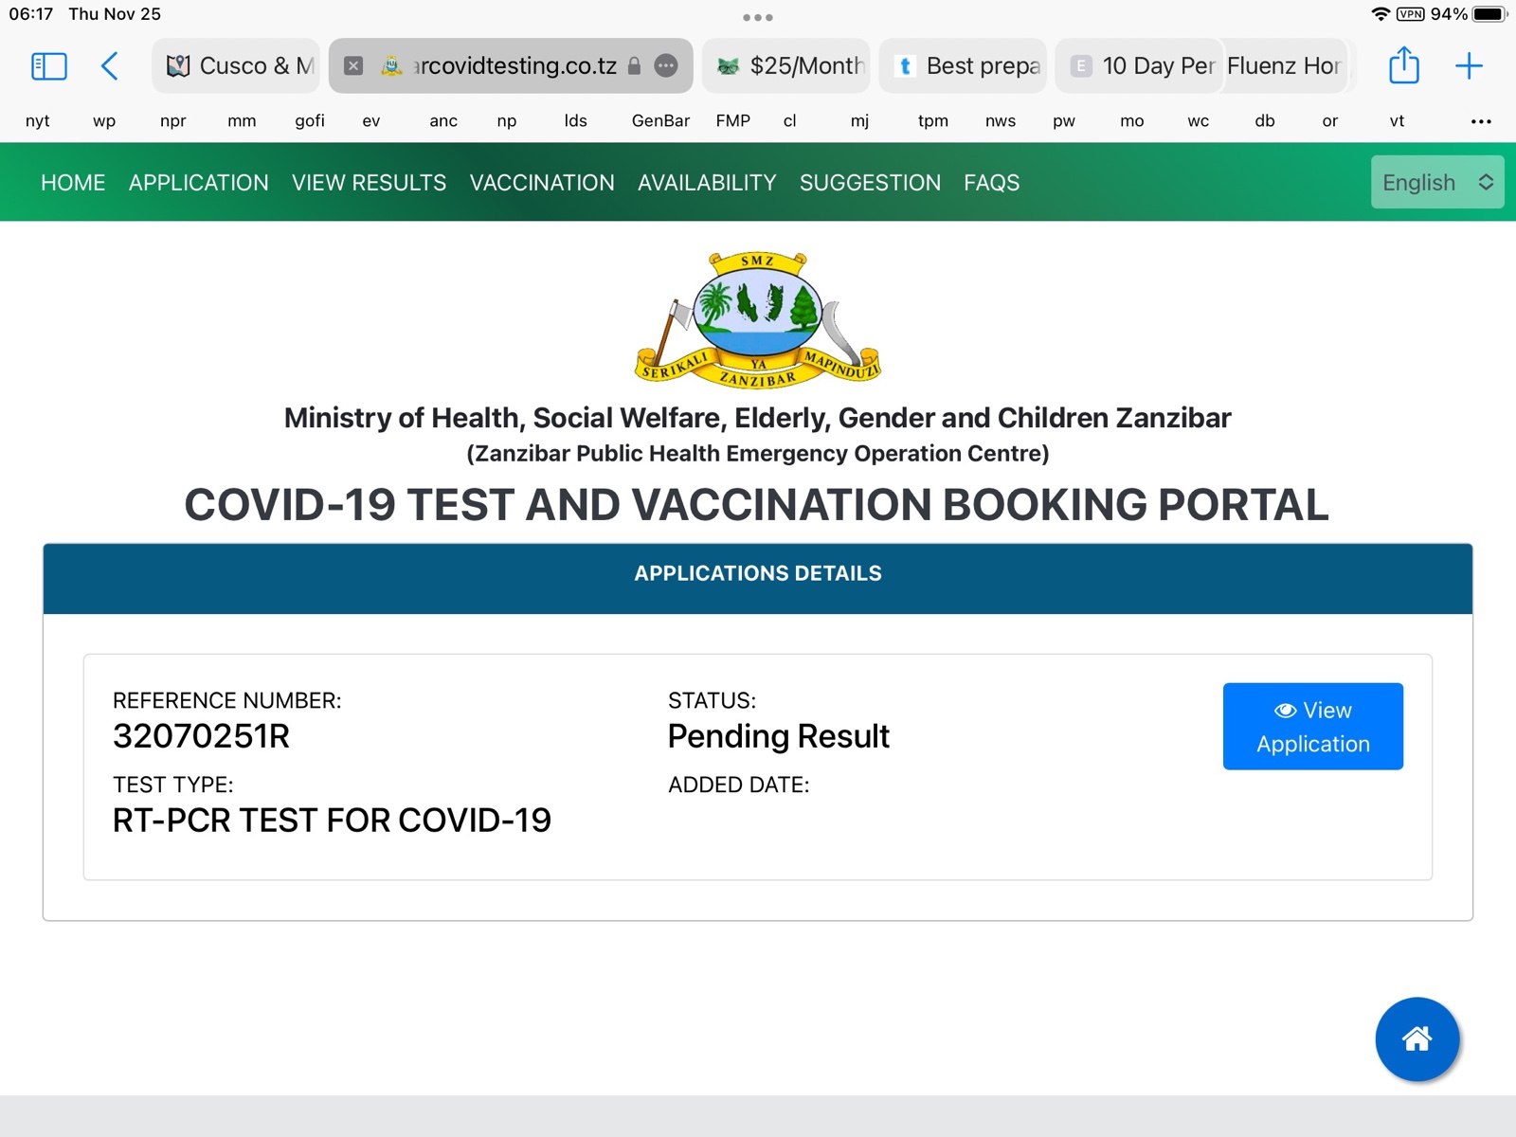Open the VIEW RESULTS menu item
Image resolution: width=1516 pixels, height=1137 pixels.
point(369,183)
